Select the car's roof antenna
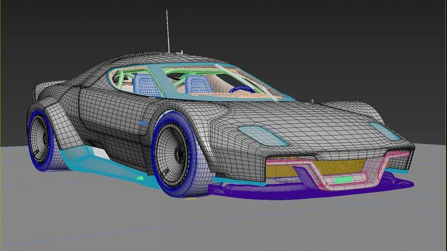Viewport: 447px width, 251px height. pos(167,31)
